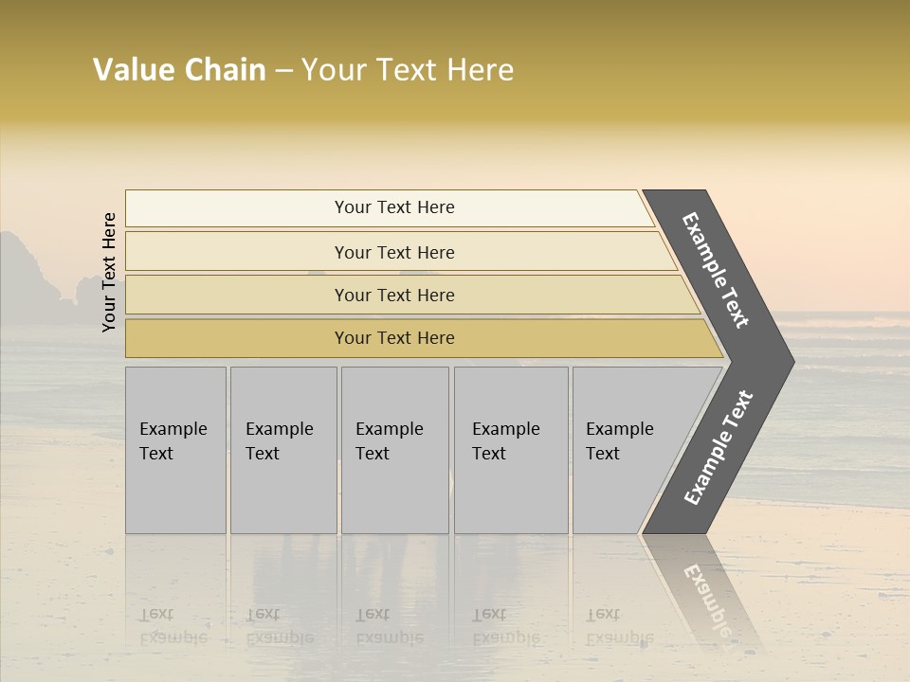
Task: Click the reflected text below the fifth gray box
Action: [619, 627]
